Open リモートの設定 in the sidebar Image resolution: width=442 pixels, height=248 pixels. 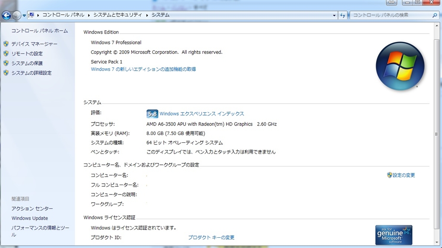pos(27,54)
